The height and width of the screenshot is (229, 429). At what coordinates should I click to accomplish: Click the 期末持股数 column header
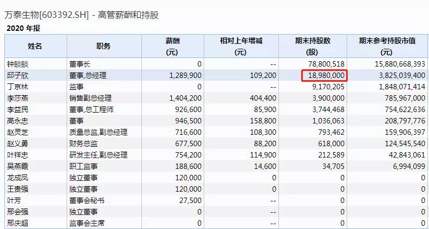click(x=313, y=46)
